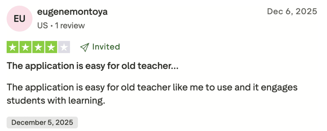Click the first line of the review body
This screenshot has height=131, width=327.
(152, 88)
